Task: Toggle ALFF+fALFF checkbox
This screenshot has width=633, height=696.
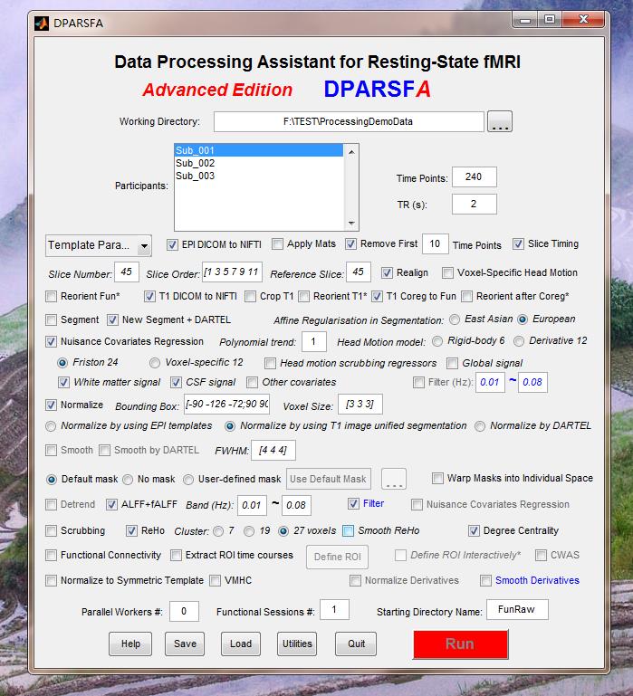Action: pos(111,505)
